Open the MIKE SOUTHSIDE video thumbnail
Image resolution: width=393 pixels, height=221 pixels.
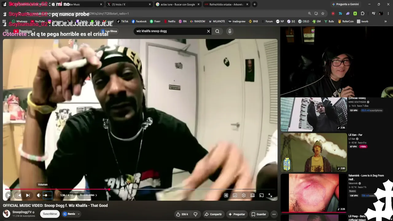click(314, 114)
